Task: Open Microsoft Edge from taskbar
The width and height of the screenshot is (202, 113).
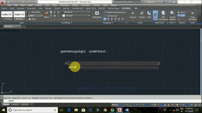Action: pos(69,110)
